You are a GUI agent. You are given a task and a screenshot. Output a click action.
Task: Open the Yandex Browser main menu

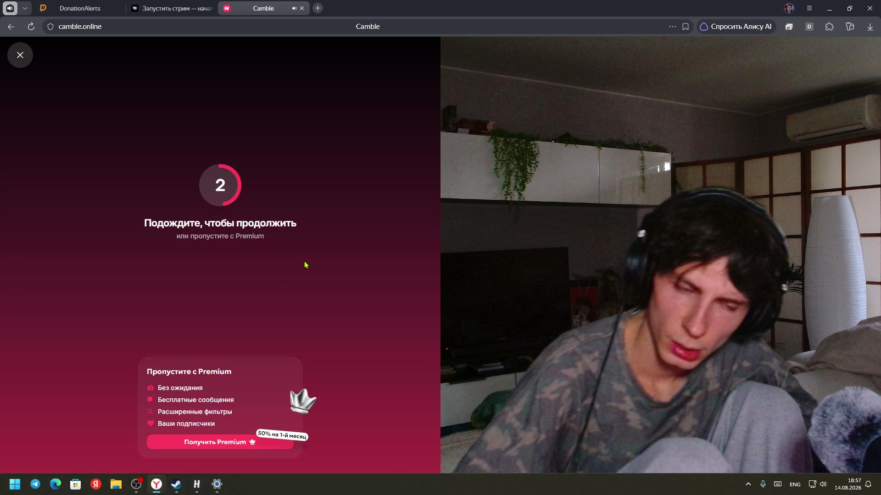809,8
